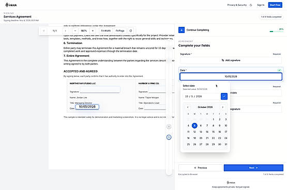Click the '7. Entire Agreement' heading
Viewport: 287px width, 190px height.
click(x=77, y=56)
